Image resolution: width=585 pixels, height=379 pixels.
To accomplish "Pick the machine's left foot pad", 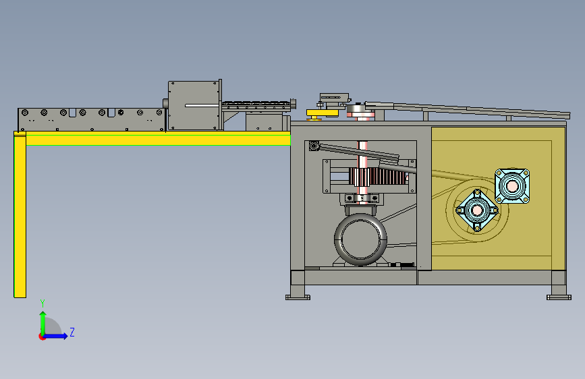I will [x=298, y=297].
